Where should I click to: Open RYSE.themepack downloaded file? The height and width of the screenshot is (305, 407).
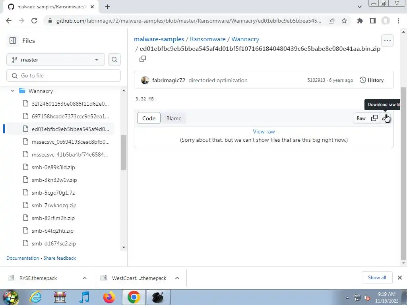[38, 278]
